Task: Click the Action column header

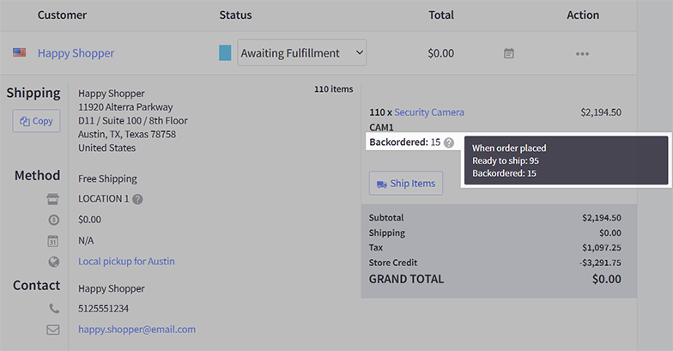Action: click(x=583, y=15)
